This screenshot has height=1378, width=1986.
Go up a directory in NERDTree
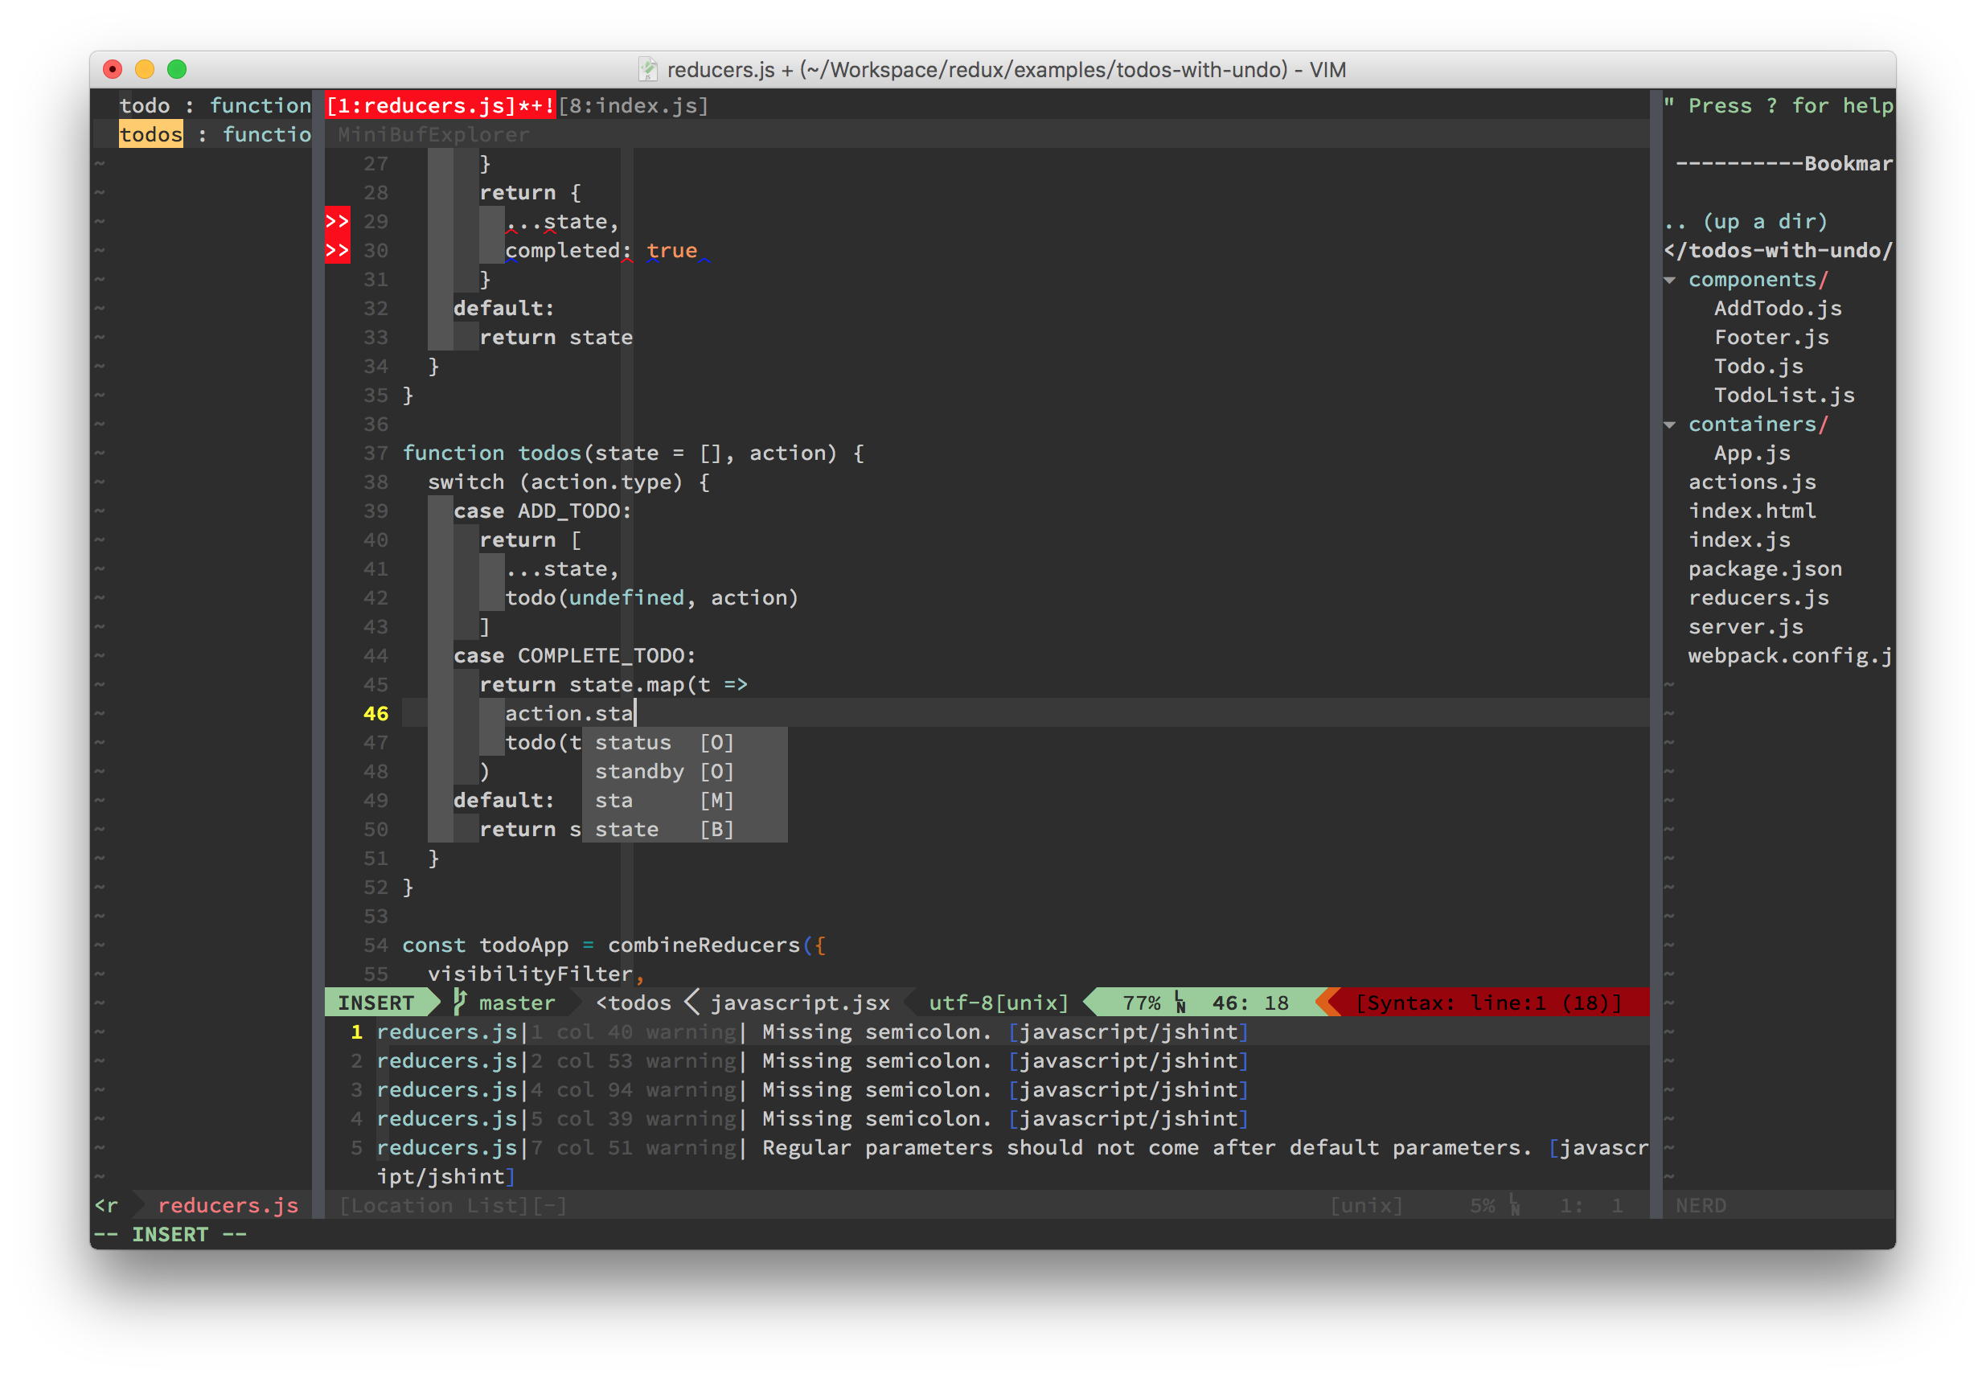1745,222
